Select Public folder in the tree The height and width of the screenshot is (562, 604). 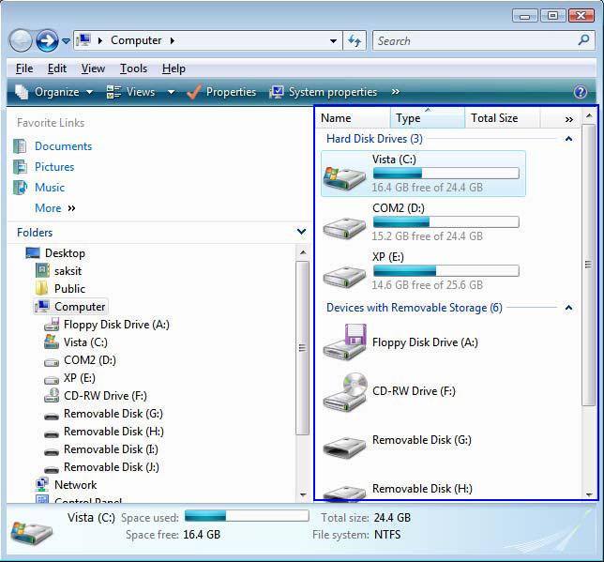[69, 289]
